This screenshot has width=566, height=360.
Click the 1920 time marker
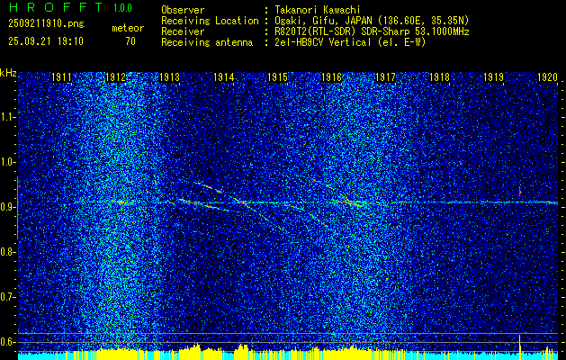pyautogui.click(x=548, y=76)
